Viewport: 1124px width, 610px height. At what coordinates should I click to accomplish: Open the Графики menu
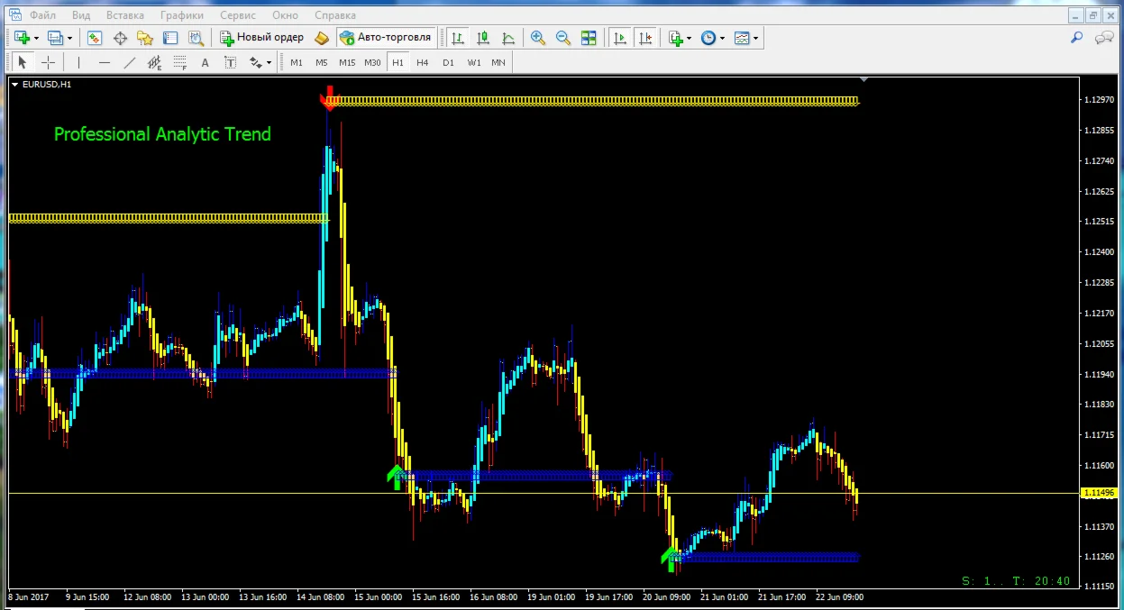pyautogui.click(x=182, y=15)
